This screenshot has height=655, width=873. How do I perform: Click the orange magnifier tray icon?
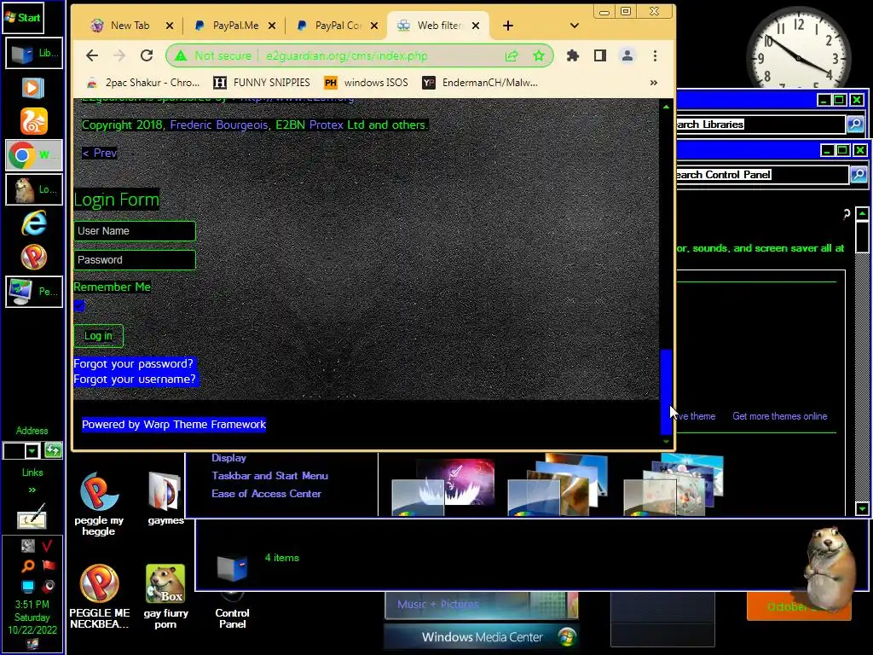click(28, 566)
